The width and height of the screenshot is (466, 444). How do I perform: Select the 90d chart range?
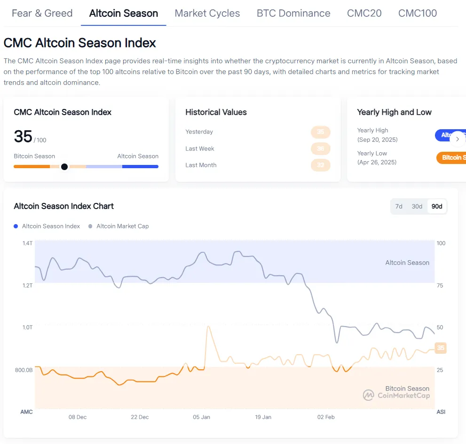click(437, 206)
